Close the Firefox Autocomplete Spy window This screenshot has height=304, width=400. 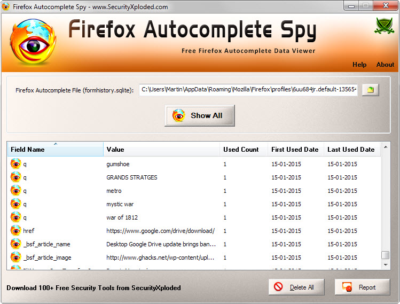[x=386, y=6]
